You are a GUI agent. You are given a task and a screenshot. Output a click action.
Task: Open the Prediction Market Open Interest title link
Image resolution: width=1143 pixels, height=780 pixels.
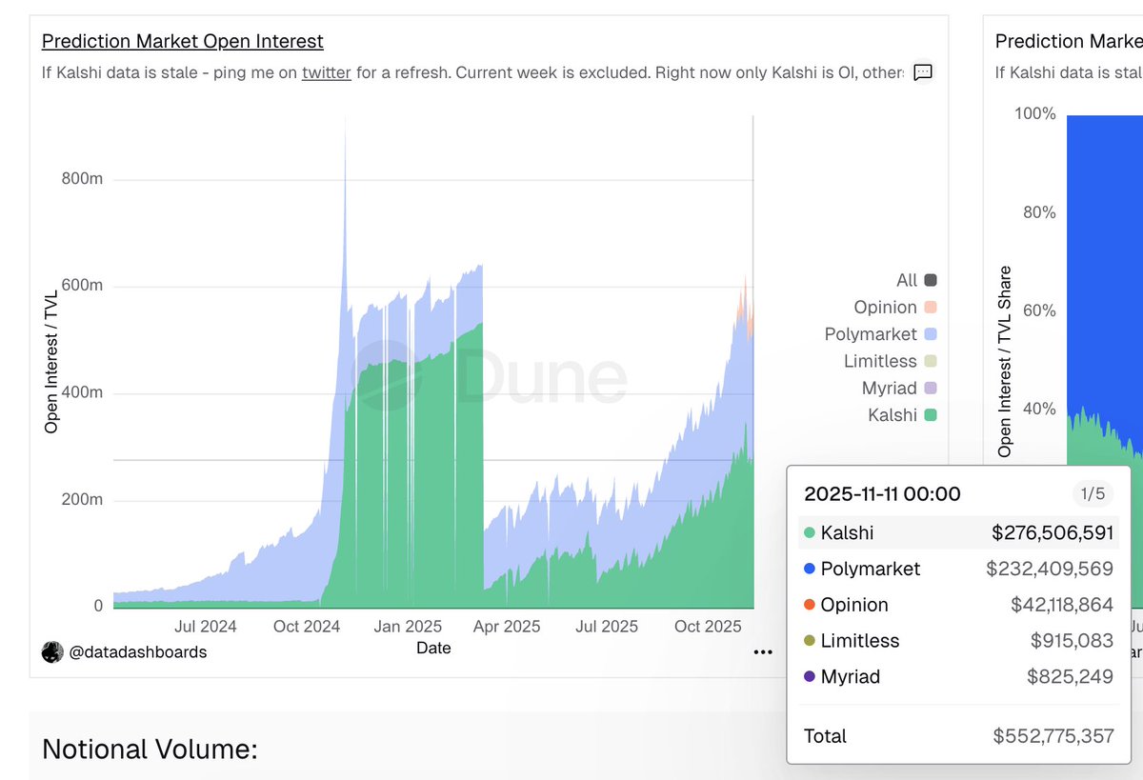point(183,41)
